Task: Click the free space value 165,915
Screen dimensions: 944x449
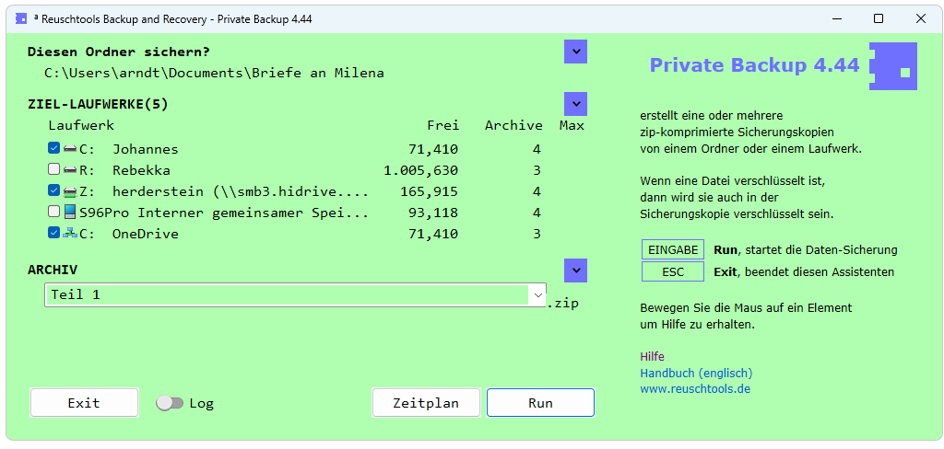Action: point(430,191)
